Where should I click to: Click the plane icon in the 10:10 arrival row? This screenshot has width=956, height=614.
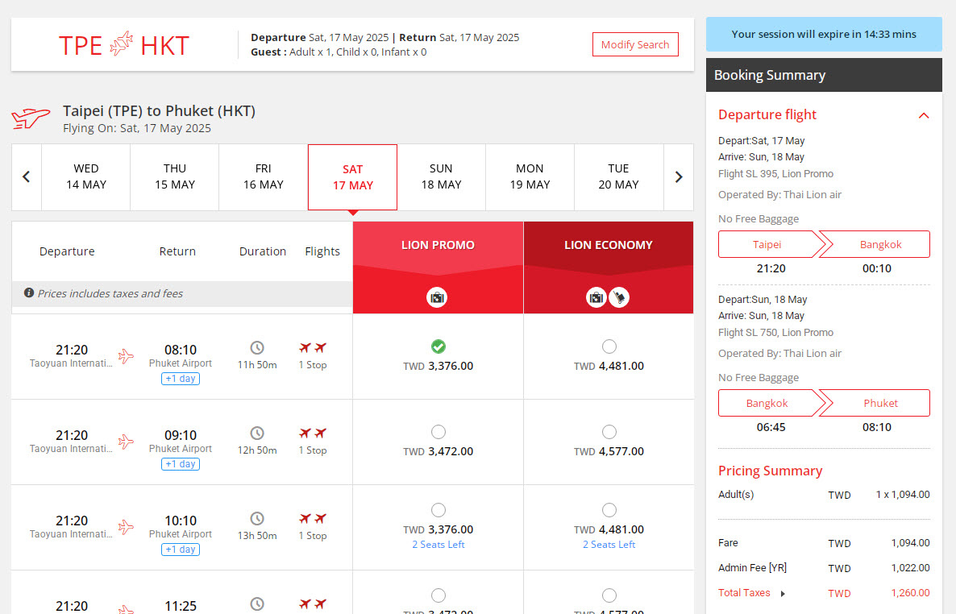[126, 527]
